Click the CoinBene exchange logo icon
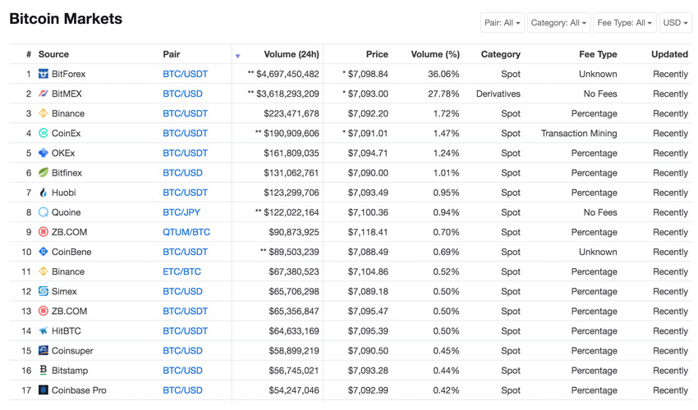This screenshot has width=698, height=410. point(44,252)
